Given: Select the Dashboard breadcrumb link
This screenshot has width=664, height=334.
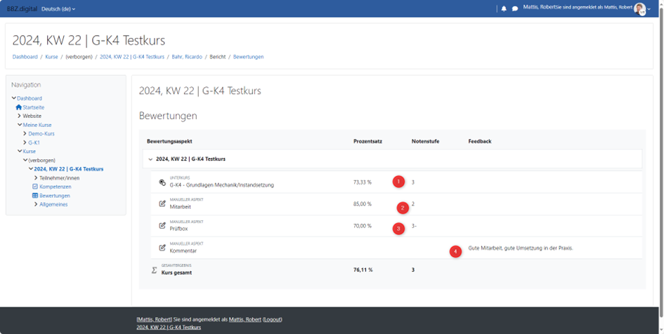Looking at the screenshot, I should coord(25,57).
